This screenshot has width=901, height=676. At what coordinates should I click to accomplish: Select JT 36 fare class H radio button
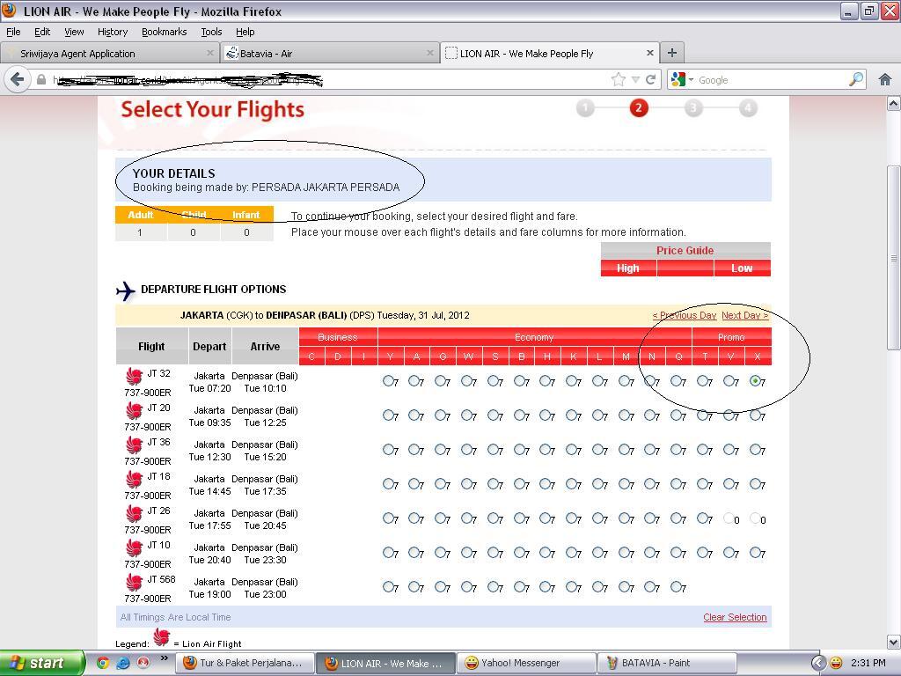point(546,449)
